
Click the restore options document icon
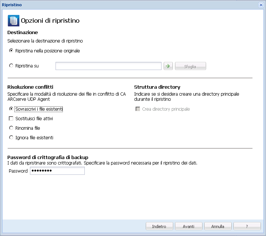14,21
